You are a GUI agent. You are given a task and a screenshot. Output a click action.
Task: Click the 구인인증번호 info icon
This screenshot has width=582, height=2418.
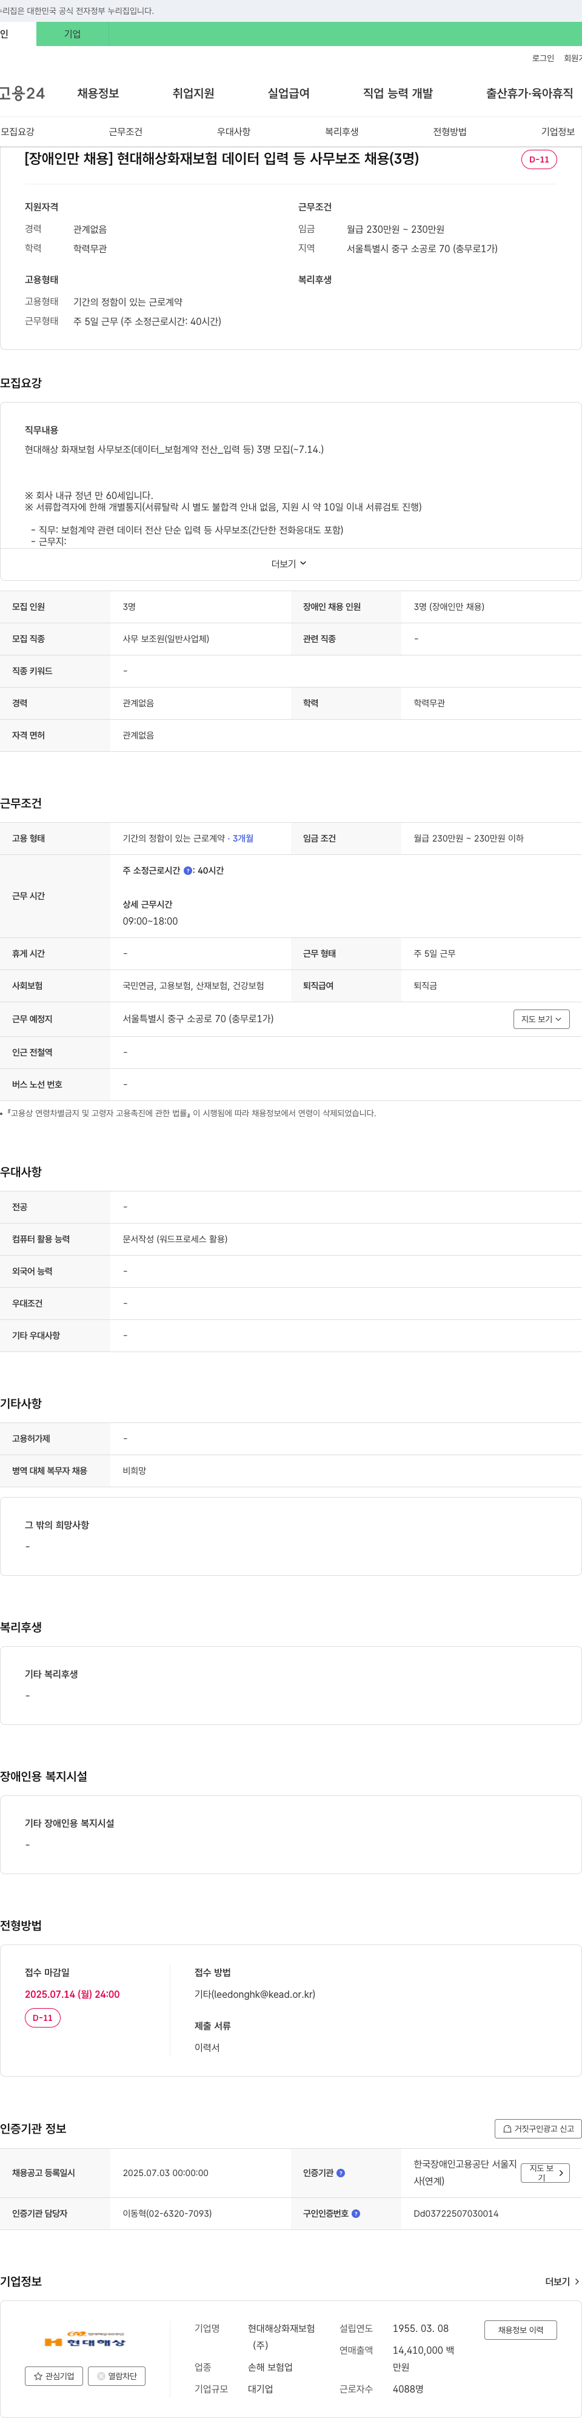(x=356, y=2214)
